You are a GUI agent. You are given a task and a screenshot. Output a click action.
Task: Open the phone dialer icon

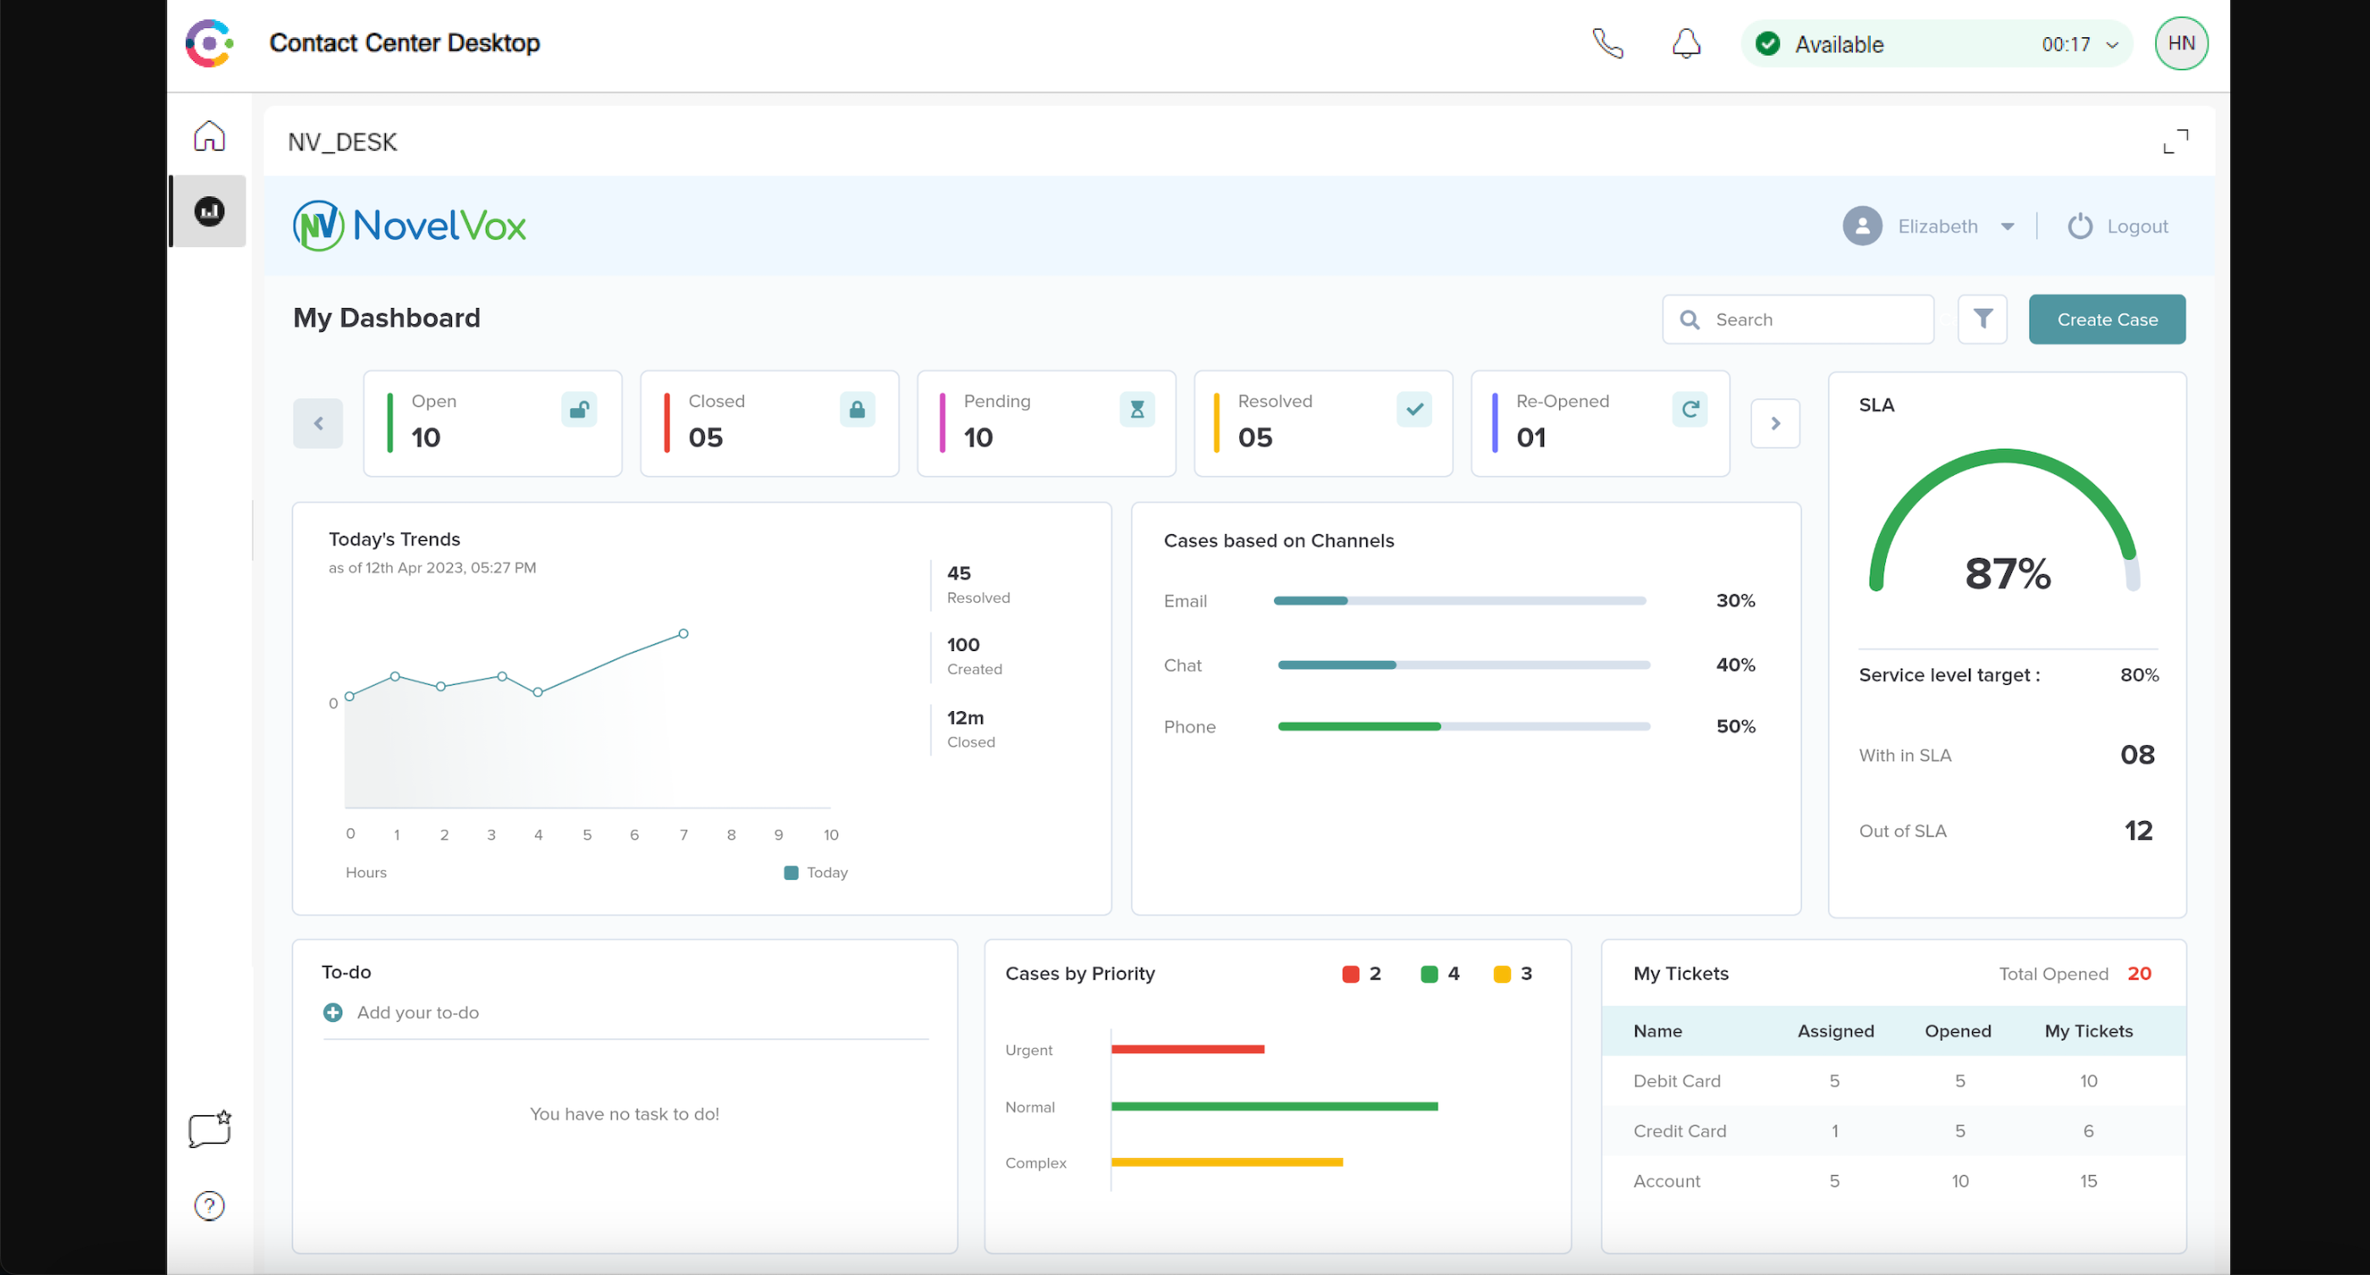tap(1607, 43)
